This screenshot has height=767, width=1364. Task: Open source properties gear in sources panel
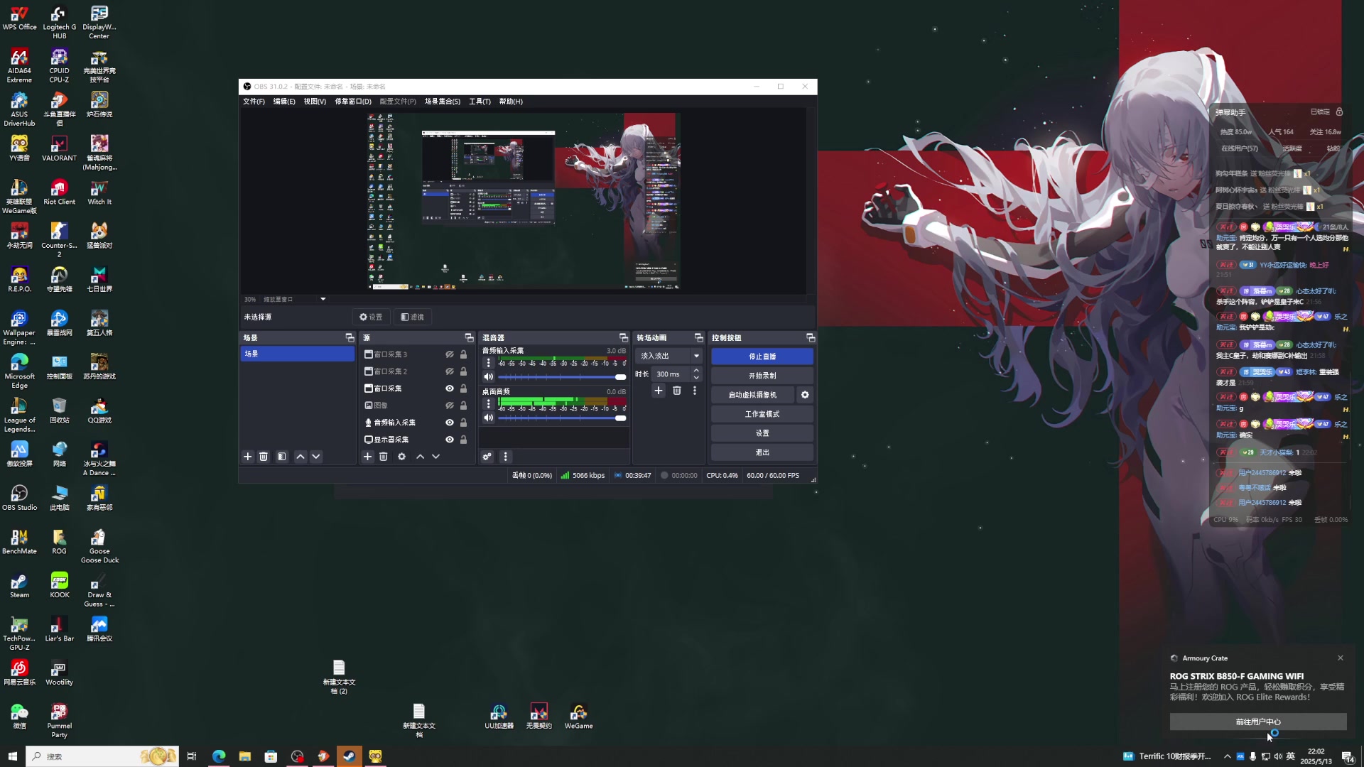coord(402,457)
